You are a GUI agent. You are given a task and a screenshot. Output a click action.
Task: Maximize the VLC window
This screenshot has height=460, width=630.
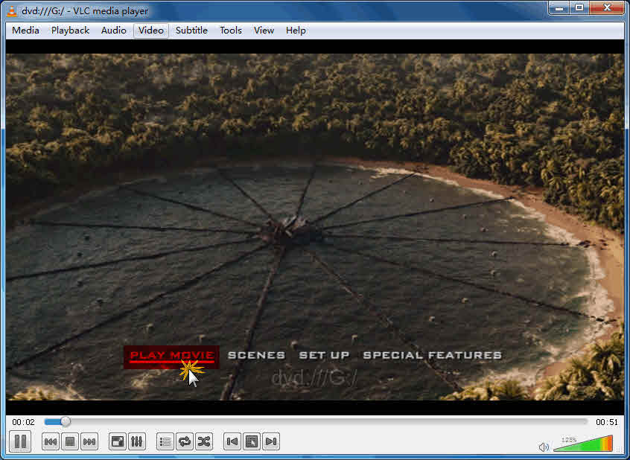click(x=579, y=8)
